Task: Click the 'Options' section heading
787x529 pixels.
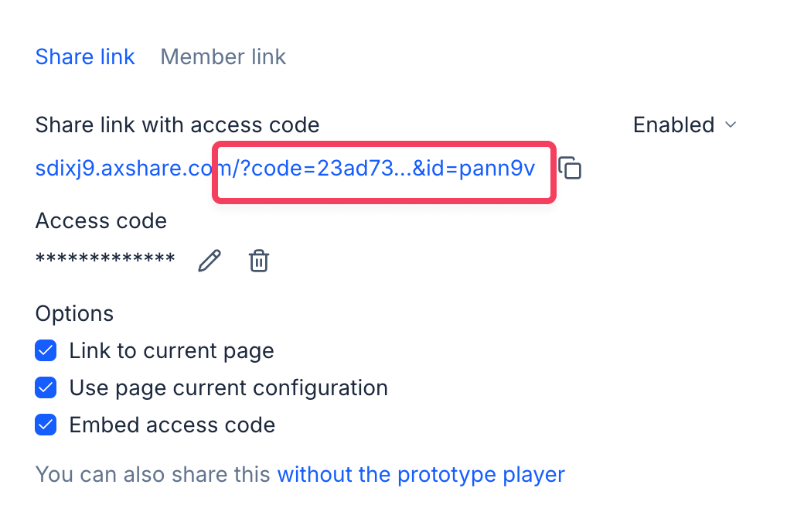Action: [74, 313]
